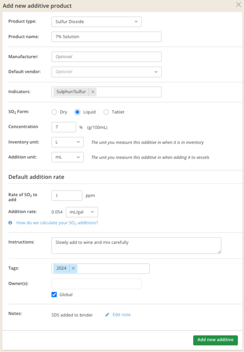Open the mL/gal addition rate dropdown

pos(82,212)
